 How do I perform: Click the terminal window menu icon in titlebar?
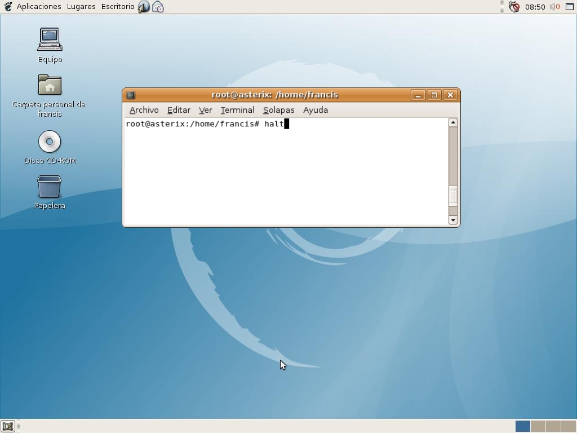click(x=131, y=95)
